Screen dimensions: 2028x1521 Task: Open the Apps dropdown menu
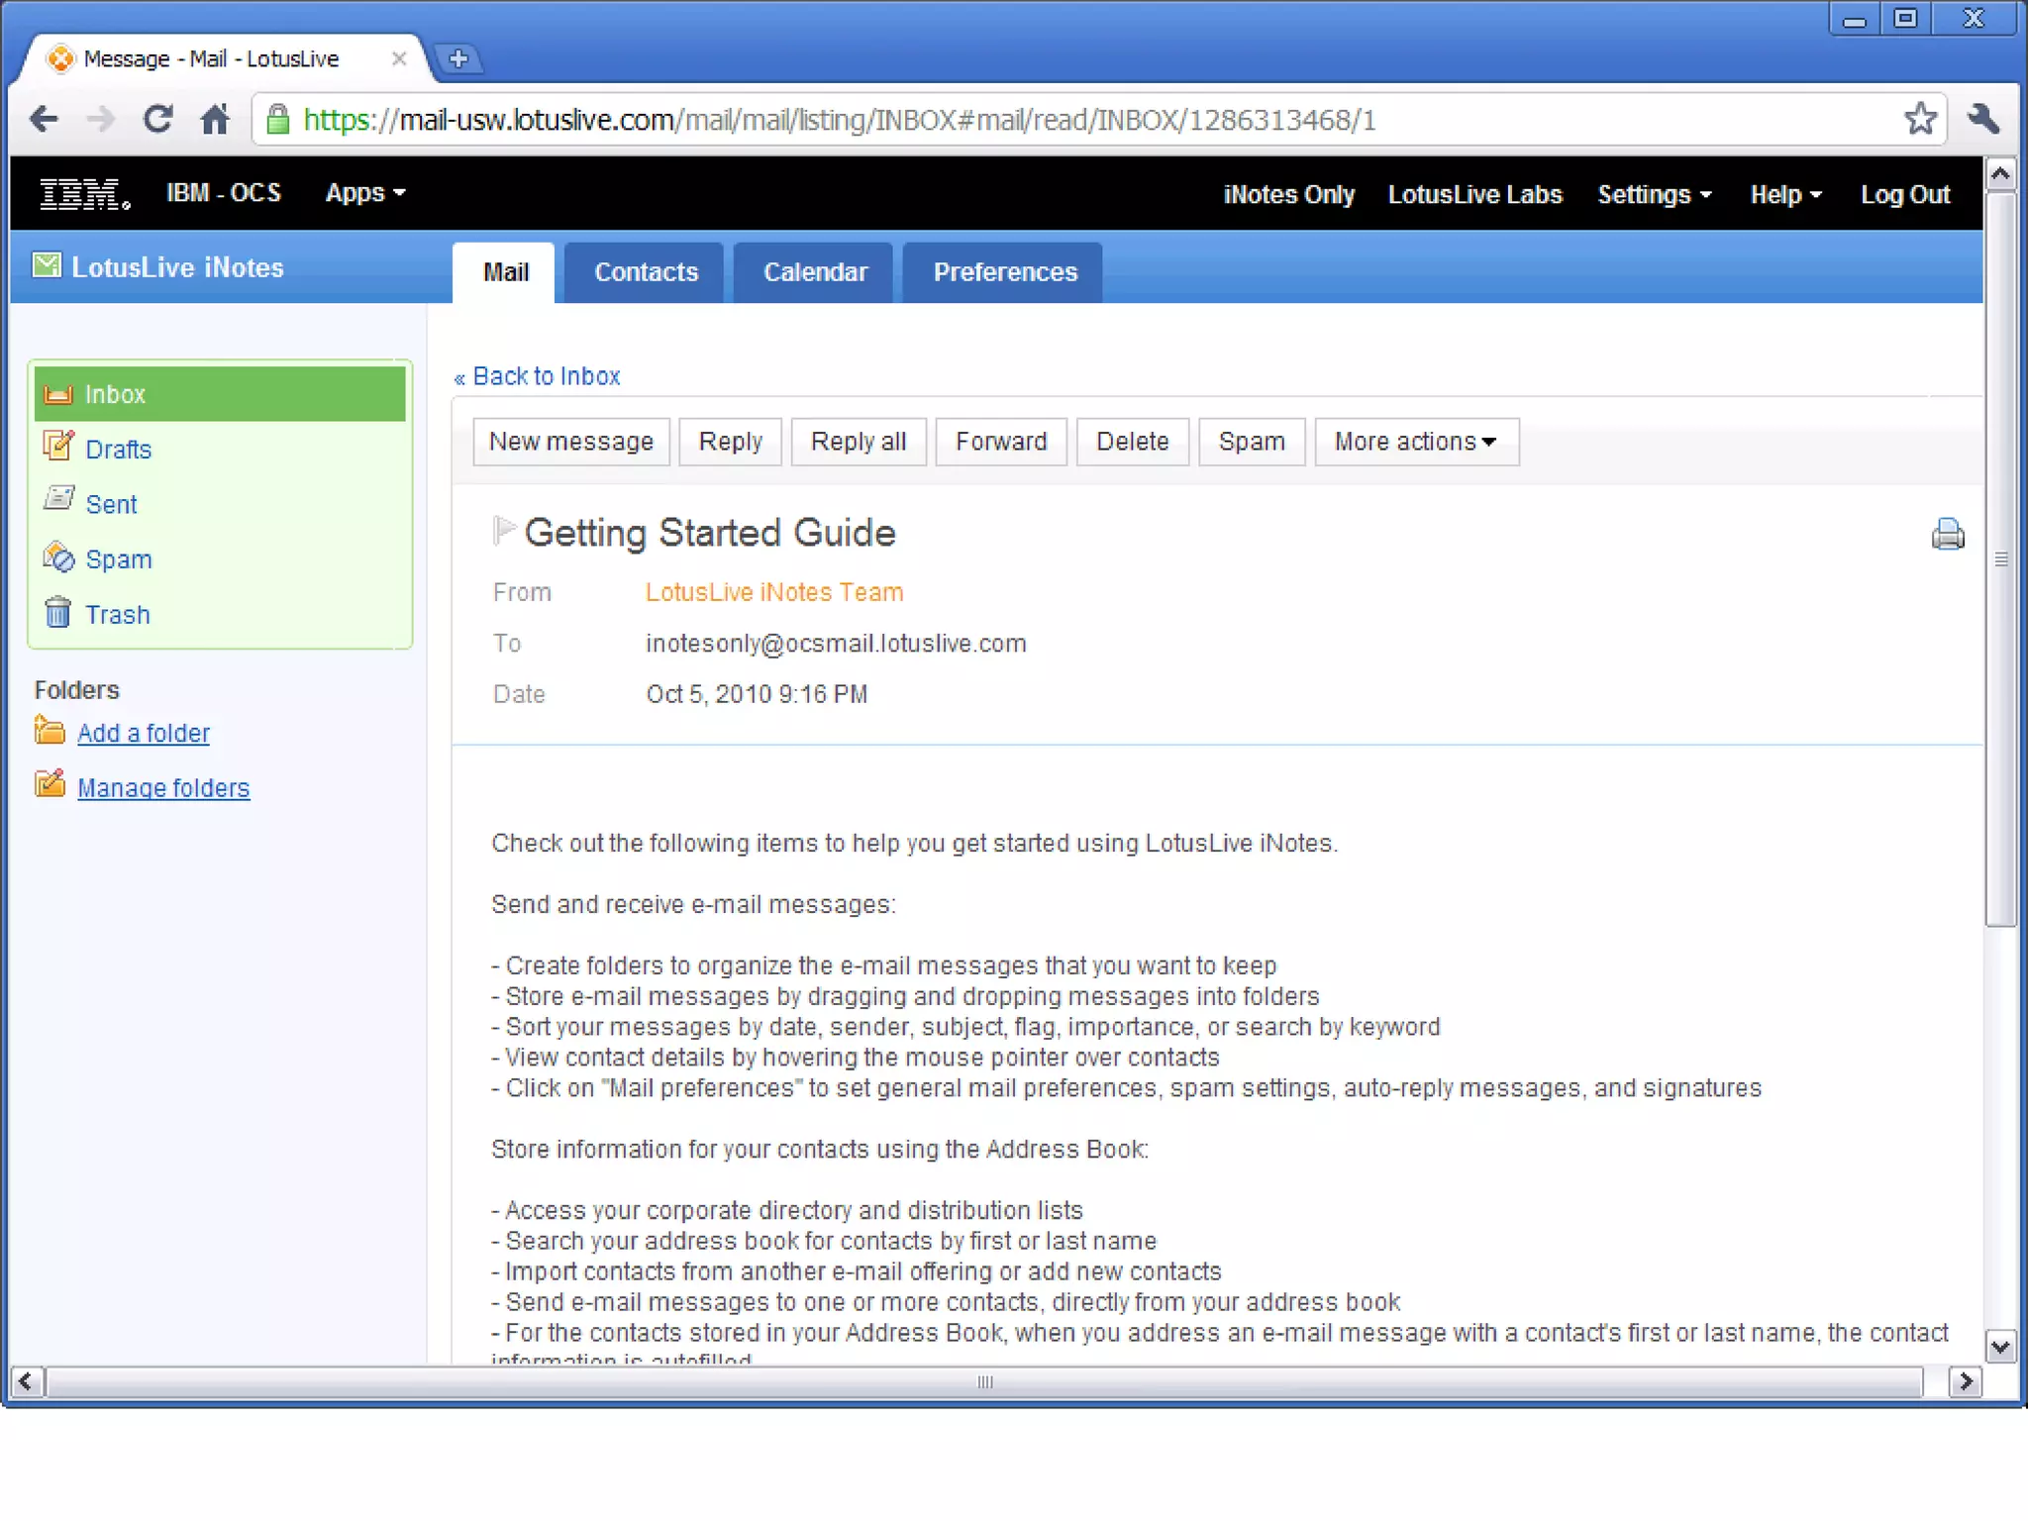pyautogui.click(x=364, y=193)
